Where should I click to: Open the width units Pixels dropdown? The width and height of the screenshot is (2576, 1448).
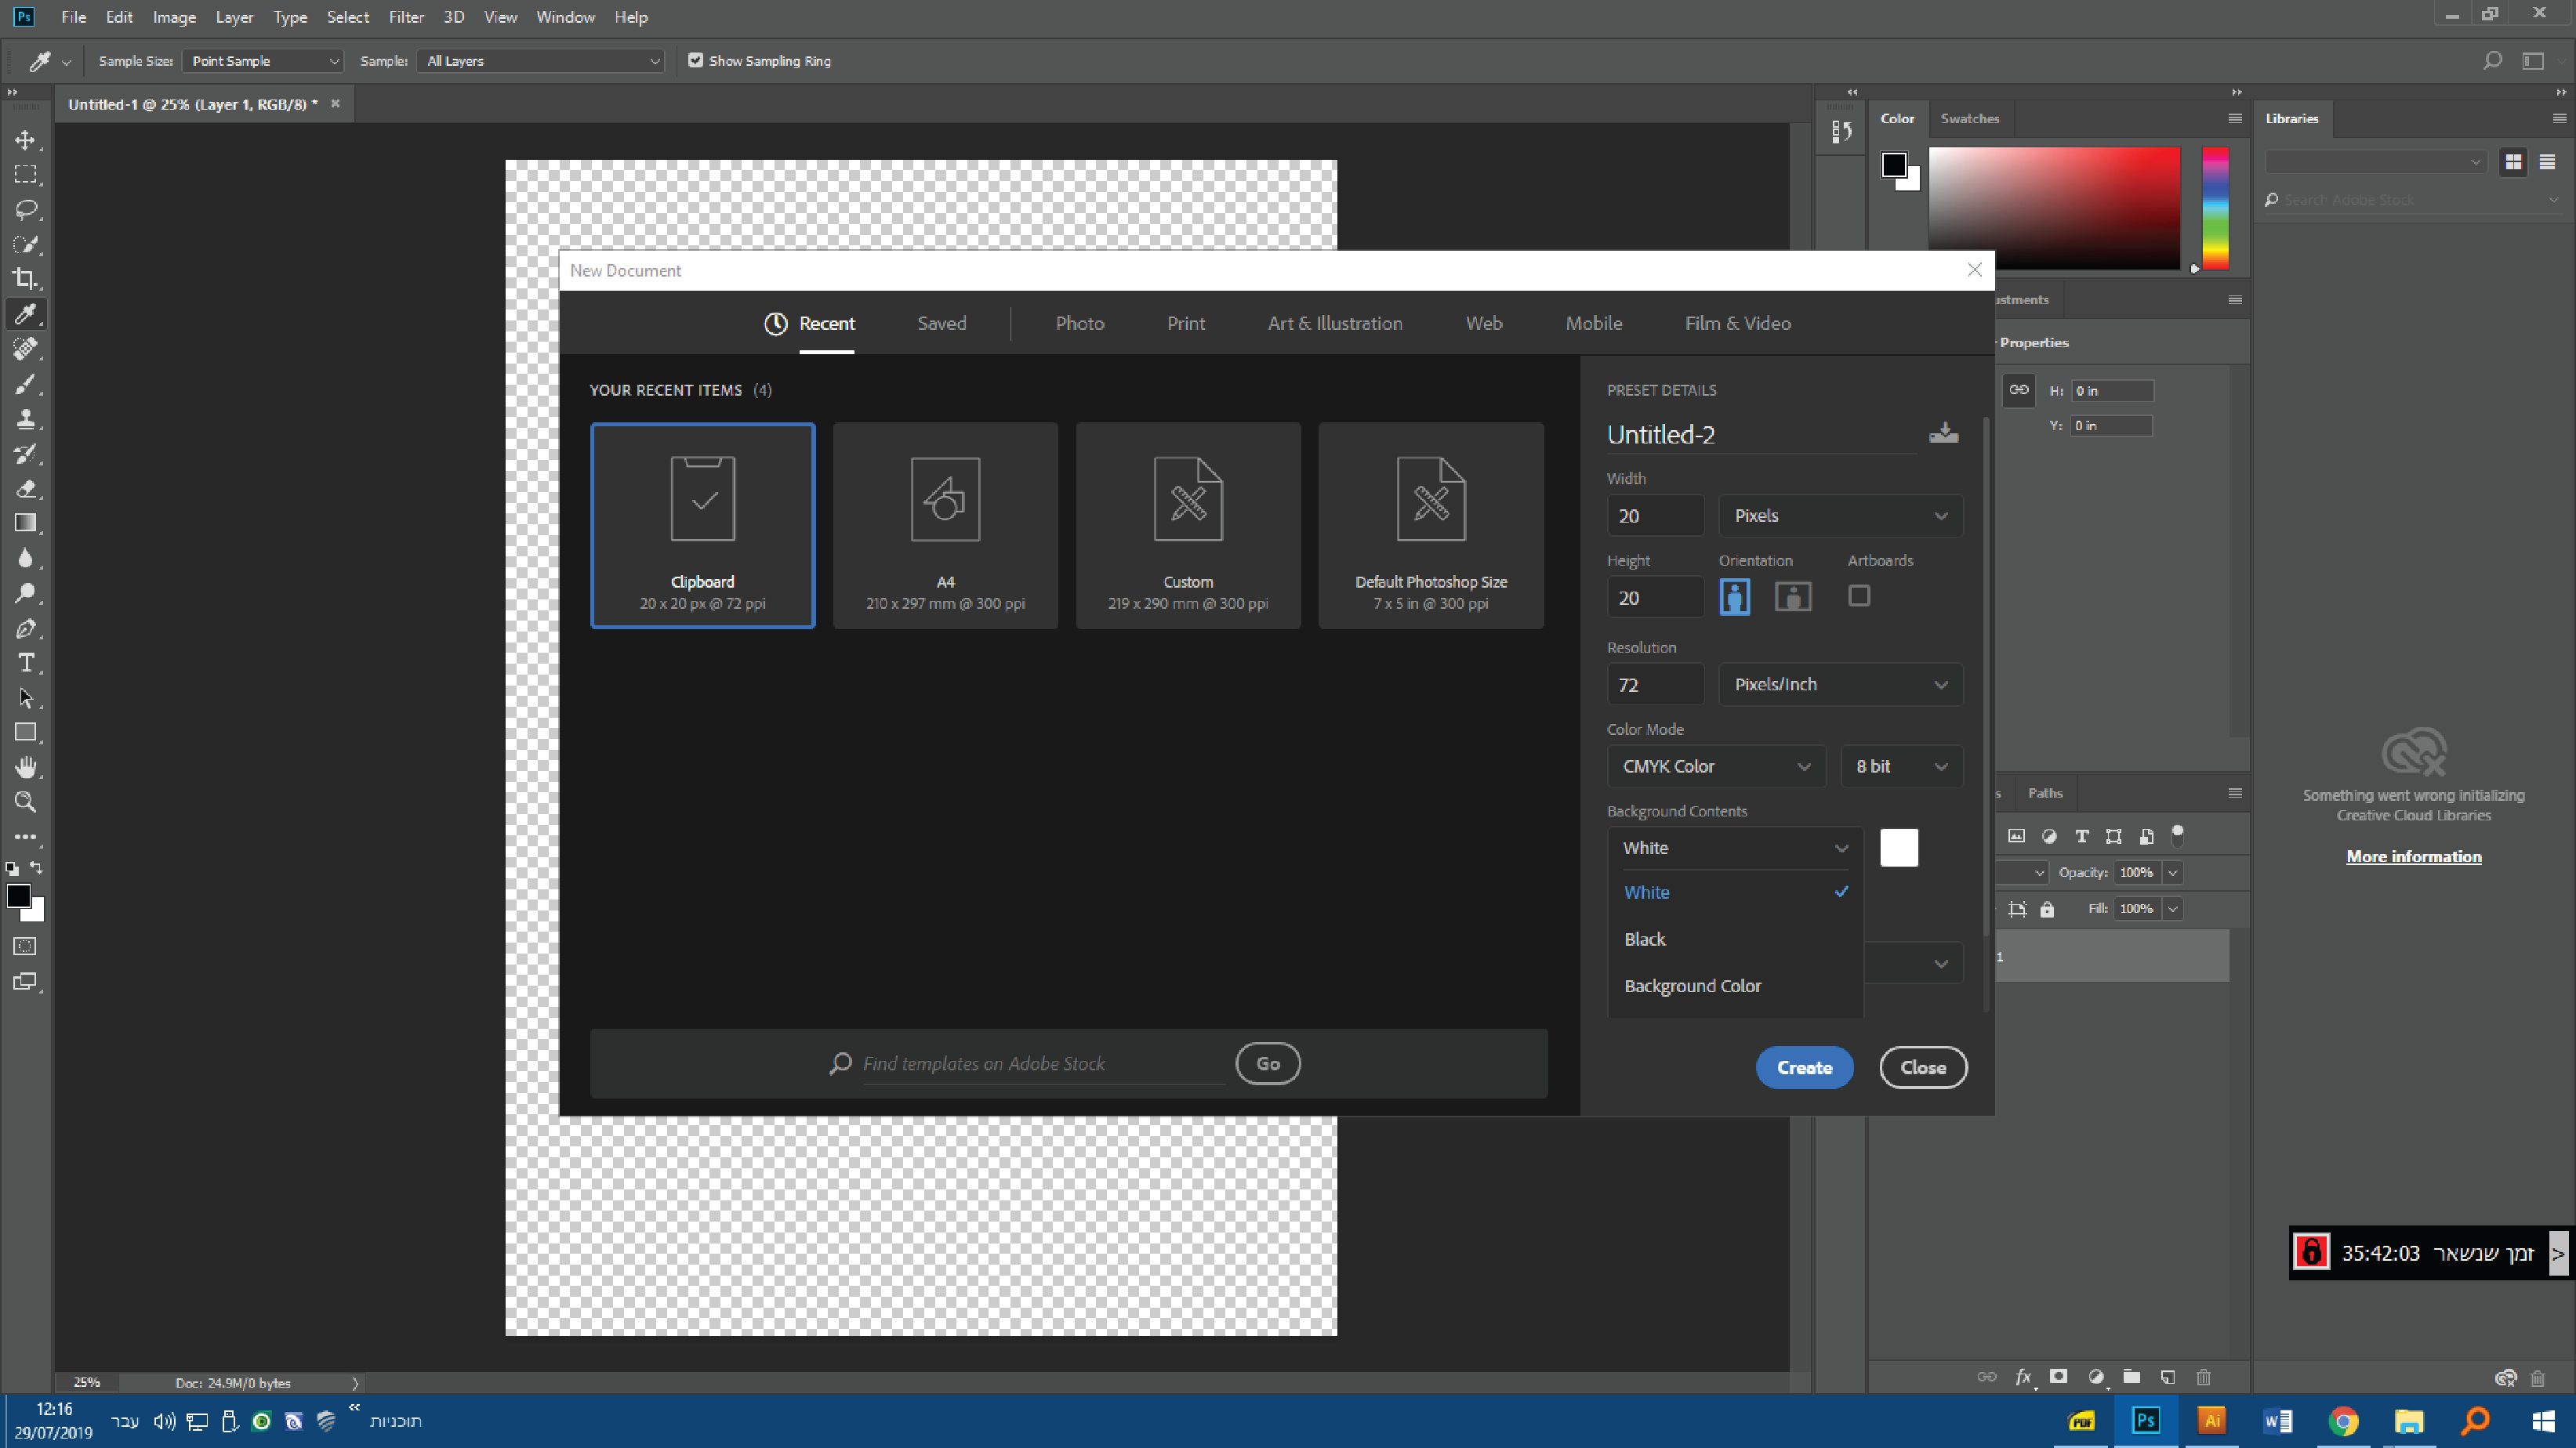[1840, 516]
